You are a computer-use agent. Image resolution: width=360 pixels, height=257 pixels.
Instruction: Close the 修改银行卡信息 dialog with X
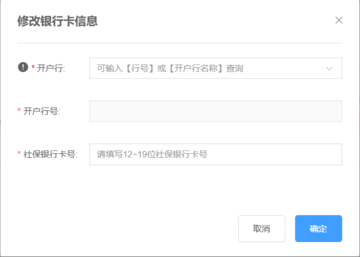click(x=339, y=20)
